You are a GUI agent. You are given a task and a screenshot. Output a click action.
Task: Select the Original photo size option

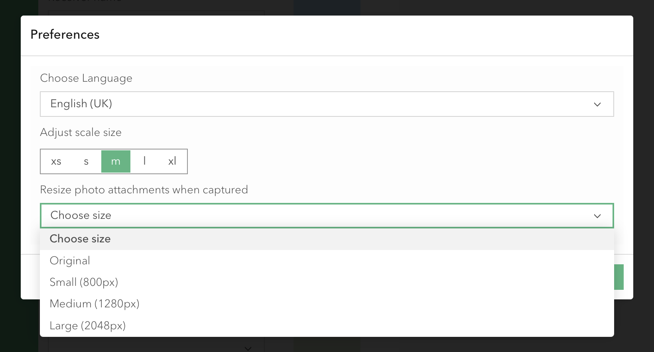[x=70, y=260]
